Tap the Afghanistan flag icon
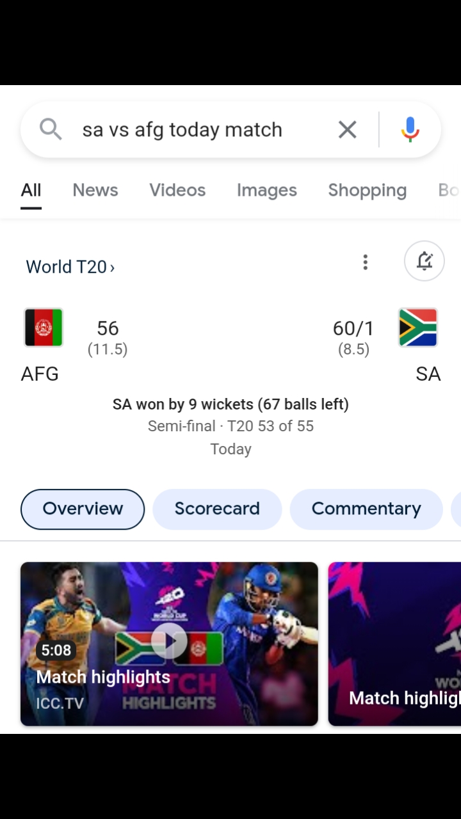The width and height of the screenshot is (461, 819). 44,328
